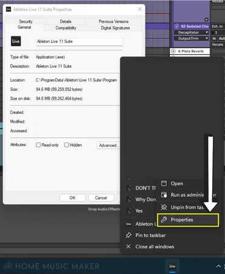Select the General tab

[x=24, y=27]
